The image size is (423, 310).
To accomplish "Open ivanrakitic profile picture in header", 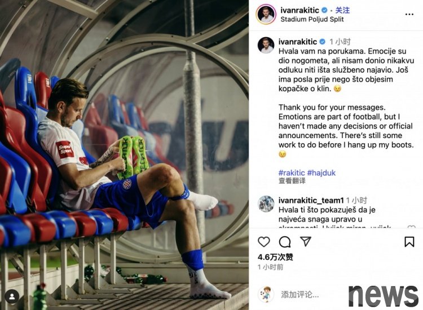I will click(x=266, y=14).
